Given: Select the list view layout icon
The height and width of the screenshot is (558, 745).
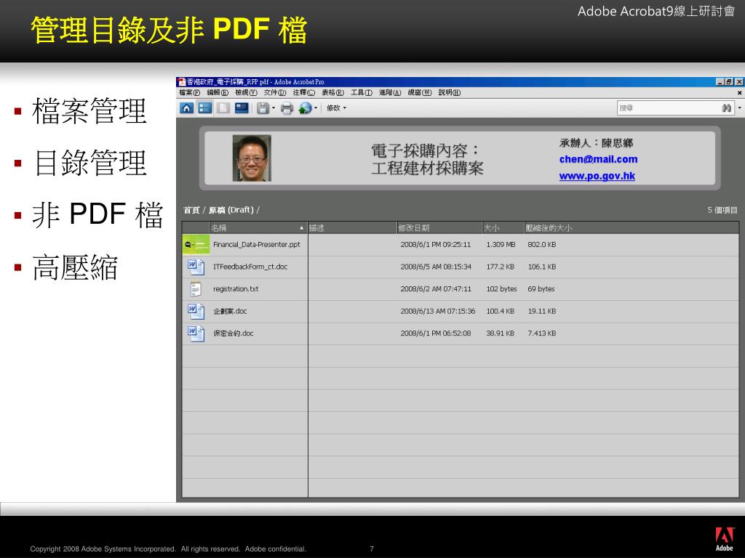Looking at the screenshot, I should click(x=204, y=108).
